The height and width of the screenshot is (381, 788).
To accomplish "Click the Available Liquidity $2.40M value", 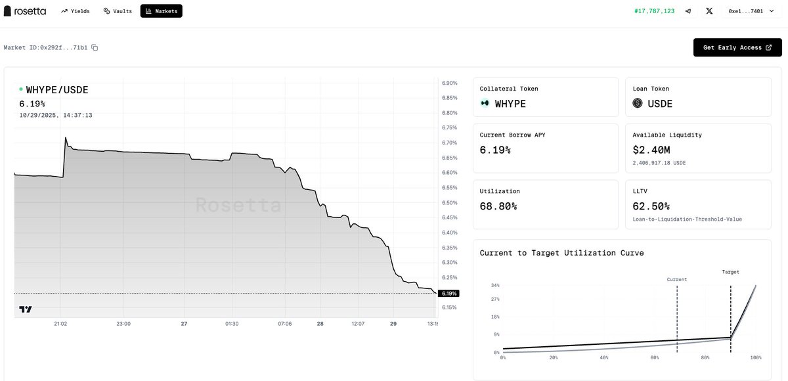I will point(651,150).
